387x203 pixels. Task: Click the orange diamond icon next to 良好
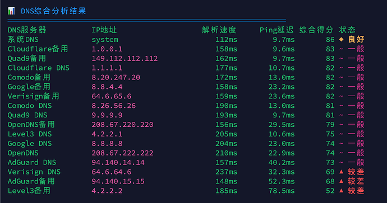[x=342, y=39]
